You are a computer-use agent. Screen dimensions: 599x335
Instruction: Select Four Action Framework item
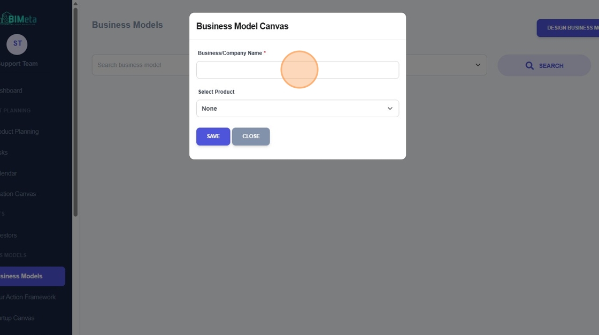click(28, 297)
